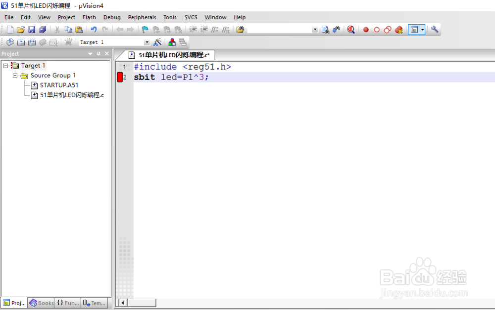The image size is (495, 310).
Task: Open Target Options with the wand icon
Action: pos(157,42)
